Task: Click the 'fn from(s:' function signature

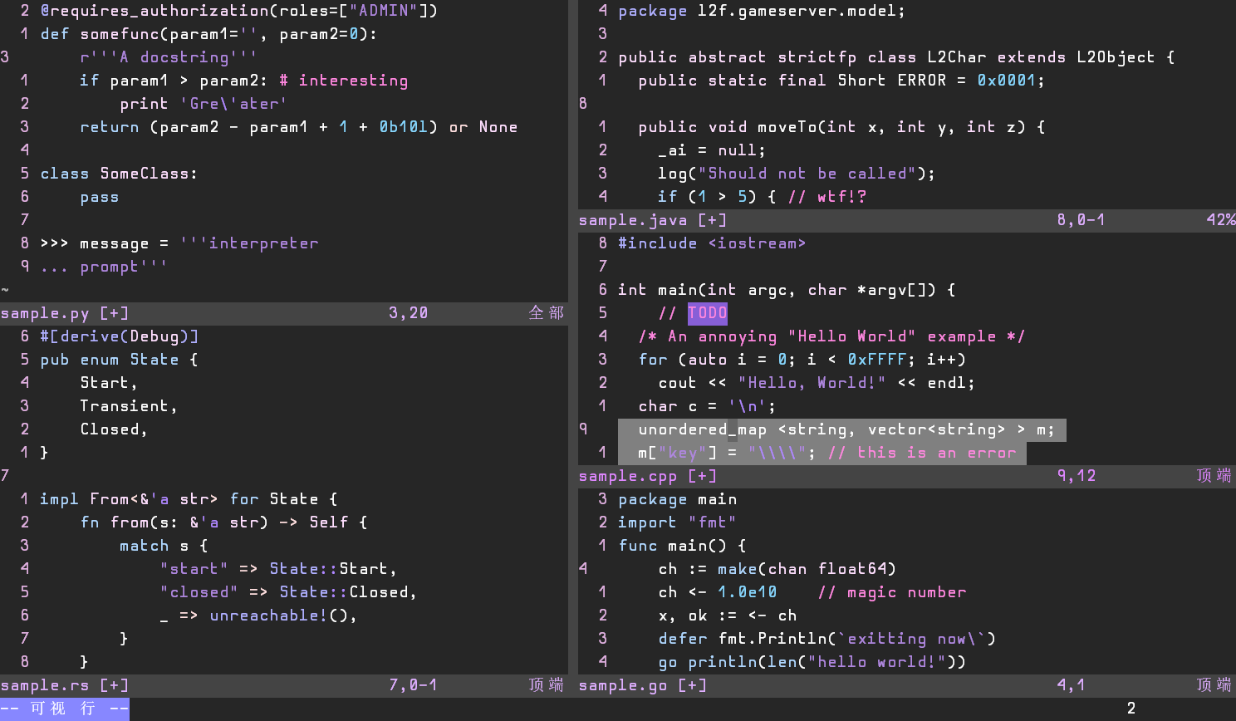Action: point(224,522)
